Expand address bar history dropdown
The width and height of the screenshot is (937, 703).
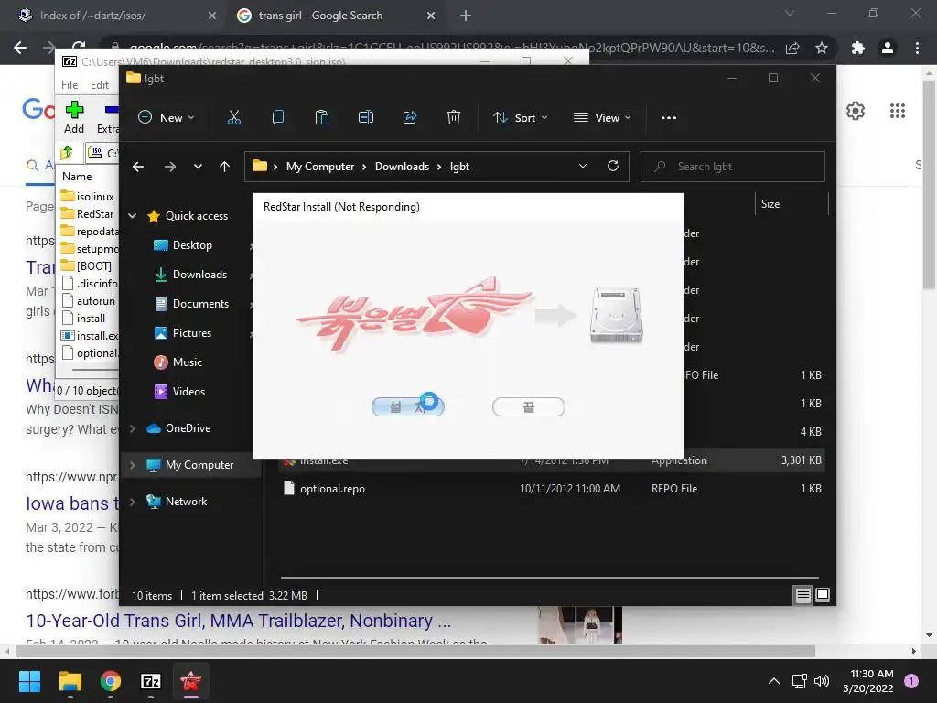point(583,167)
